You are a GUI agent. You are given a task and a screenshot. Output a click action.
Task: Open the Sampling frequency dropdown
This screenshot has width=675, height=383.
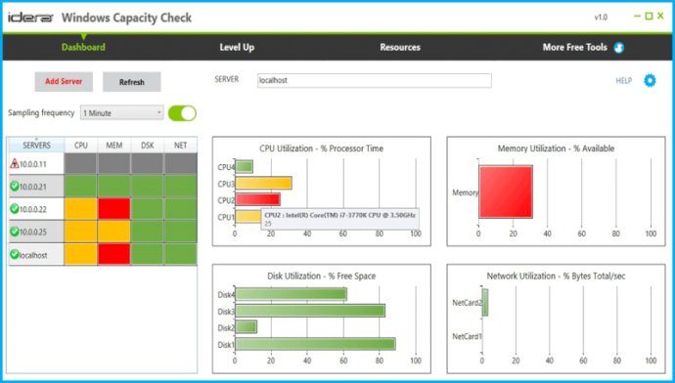122,113
